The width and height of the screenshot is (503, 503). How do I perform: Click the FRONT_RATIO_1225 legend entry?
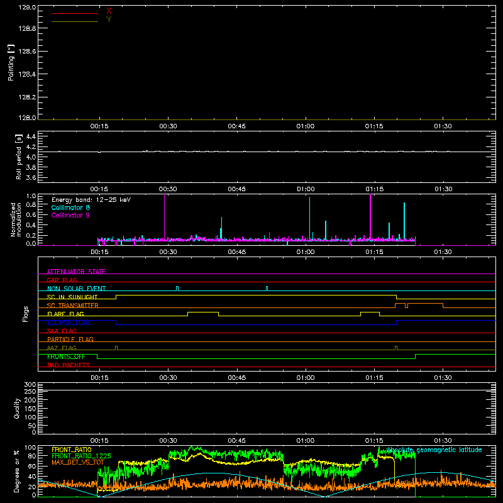point(81,456)
